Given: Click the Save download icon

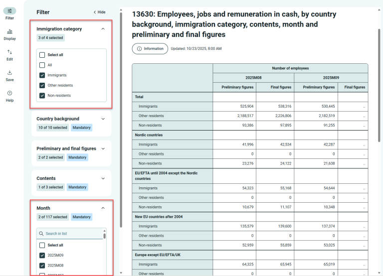Looking at the screenshot, I should click(x=9, y=72).
